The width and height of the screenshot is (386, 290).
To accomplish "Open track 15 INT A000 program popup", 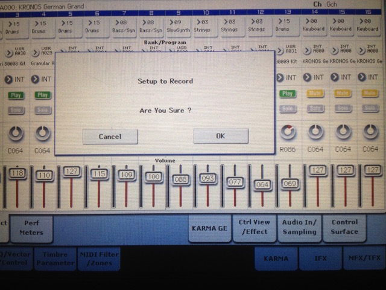I will 334,51.
